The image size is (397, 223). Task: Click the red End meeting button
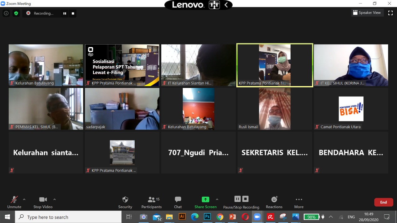tap(384, 202)
